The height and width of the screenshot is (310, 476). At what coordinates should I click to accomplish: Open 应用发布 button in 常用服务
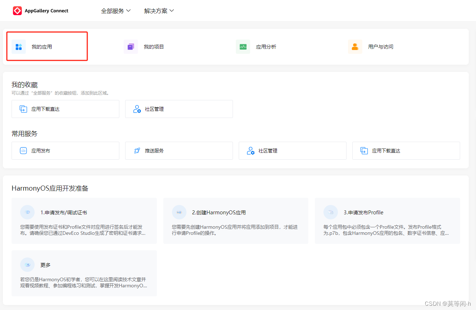click(65, 151)
